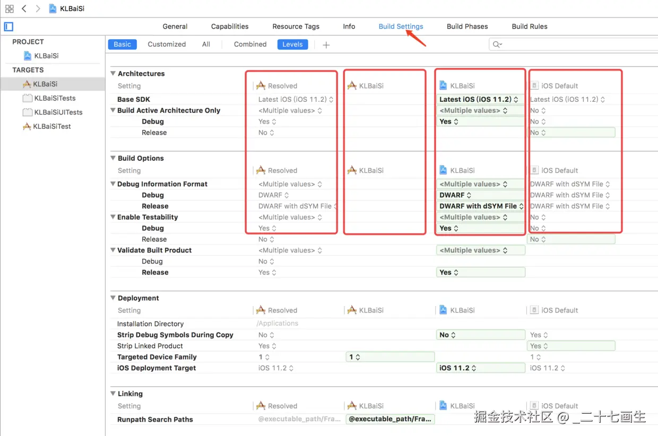658x436 pixels.
Task: Open the General tab
Action: pos(175,27)
